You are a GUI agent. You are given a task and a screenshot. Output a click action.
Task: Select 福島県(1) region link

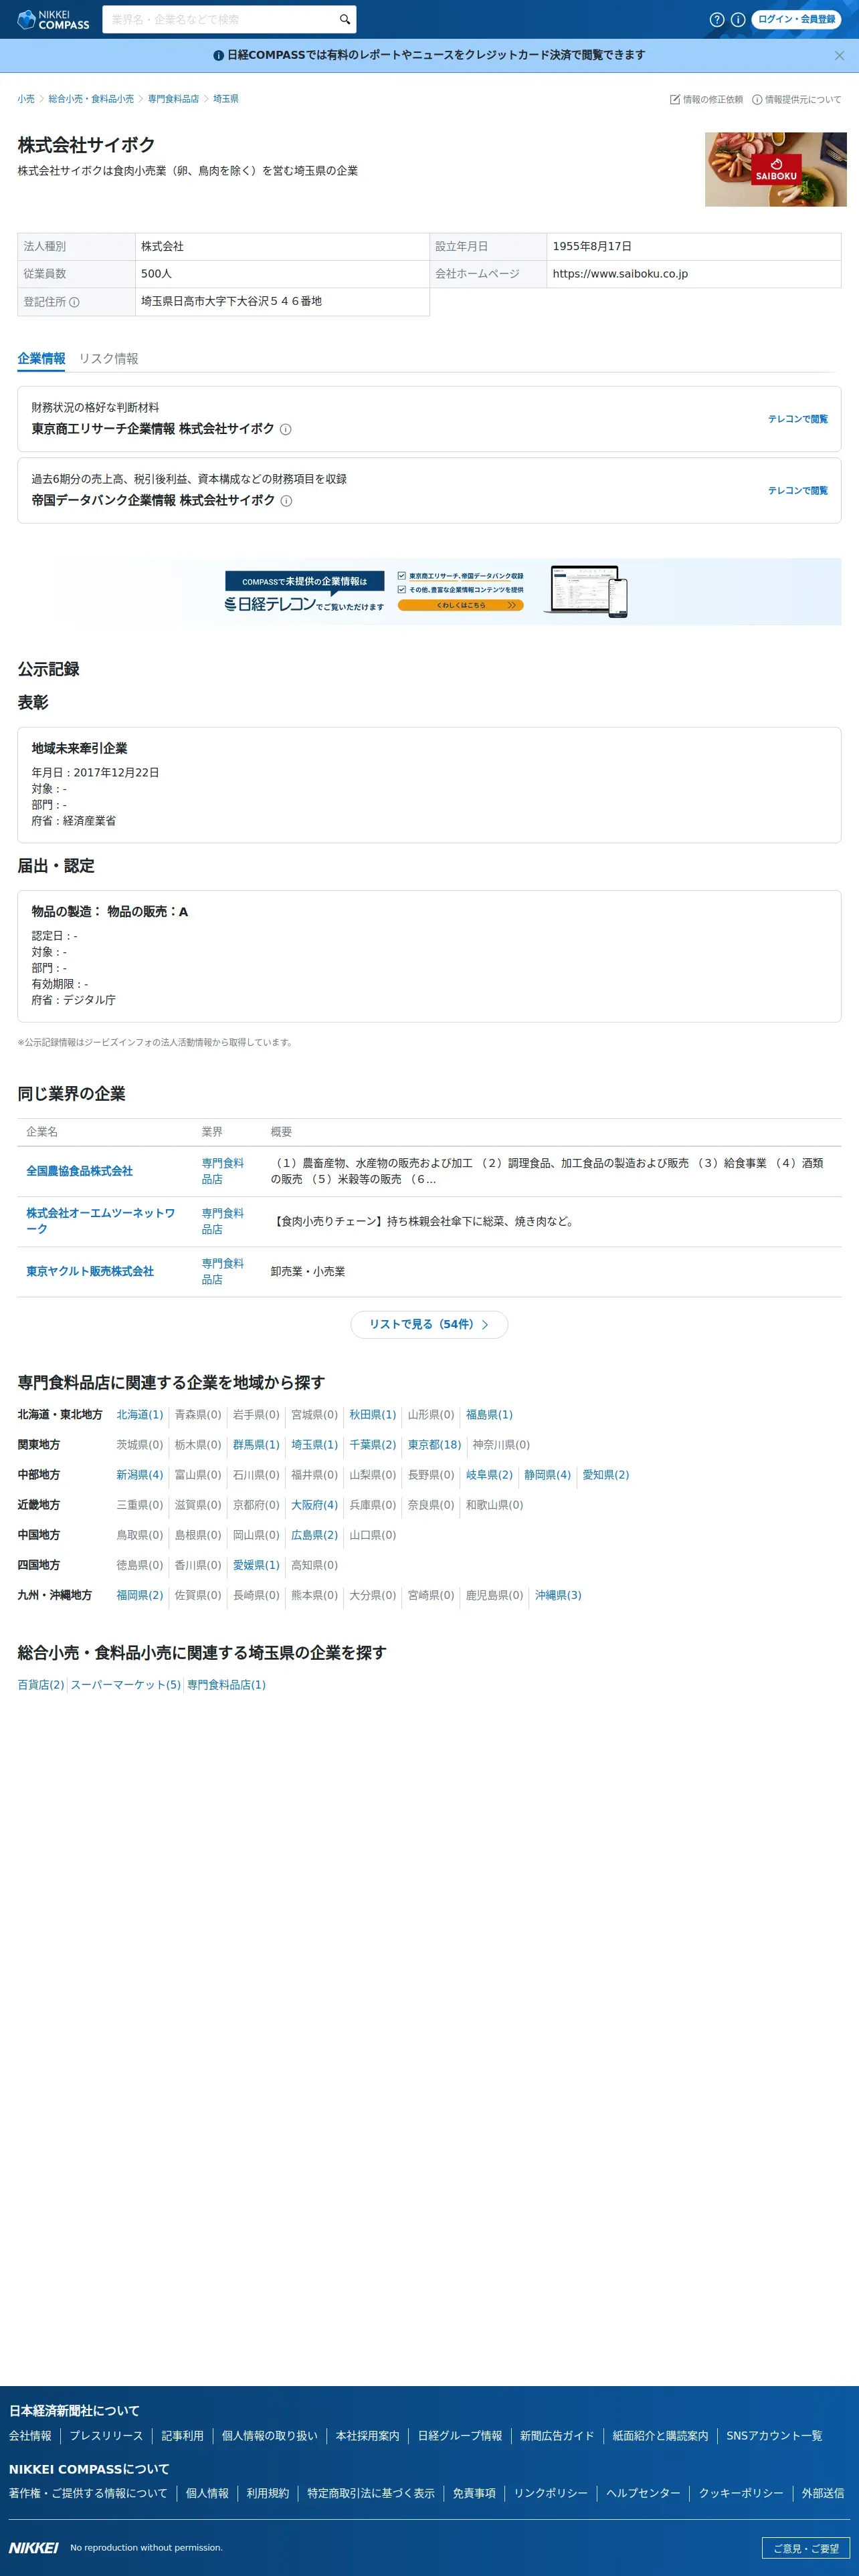coord(489,1415)
